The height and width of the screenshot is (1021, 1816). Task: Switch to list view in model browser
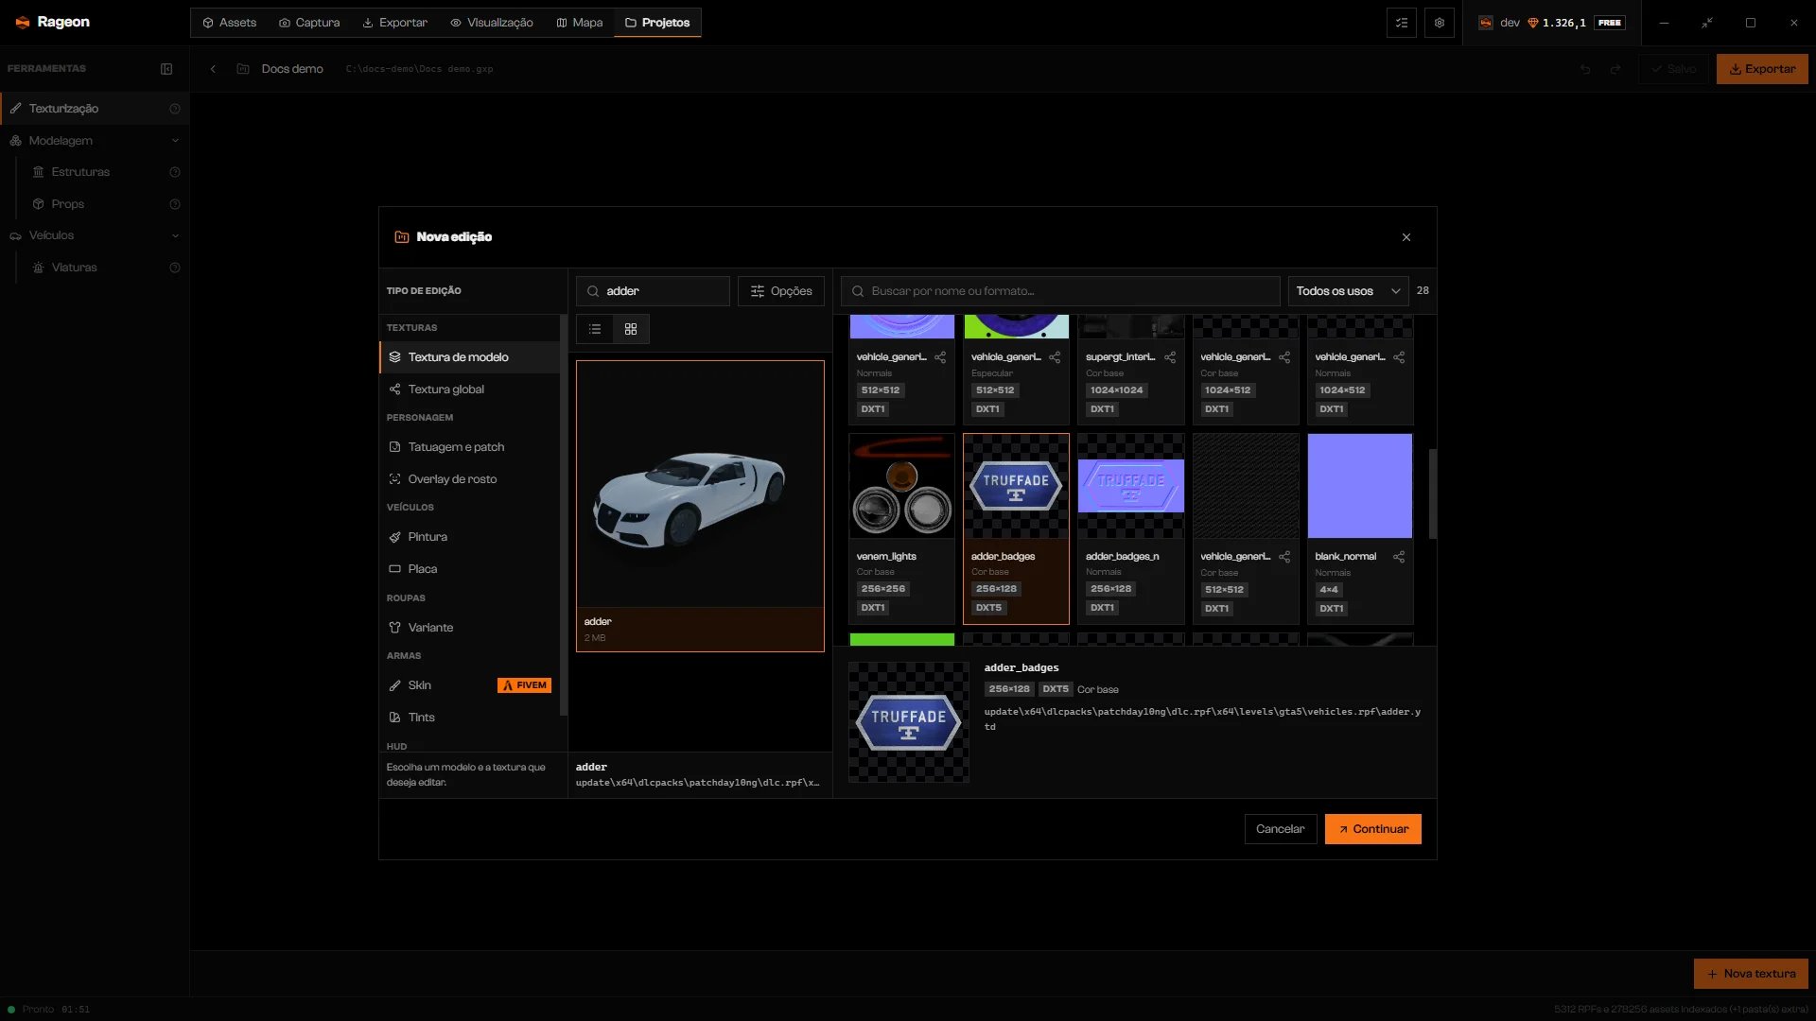(x=595, y=329)
